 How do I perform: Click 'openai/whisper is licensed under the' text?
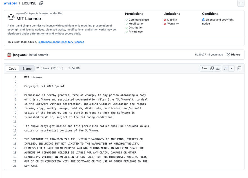click(x=39, y=13)
